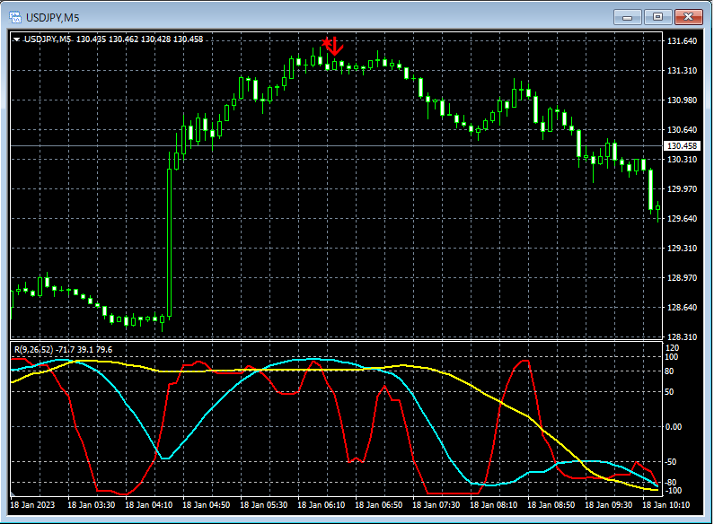Screen dimensions: 714x524
Task: Close the USDJPY,M5 chart window
Action: [689, 17]
